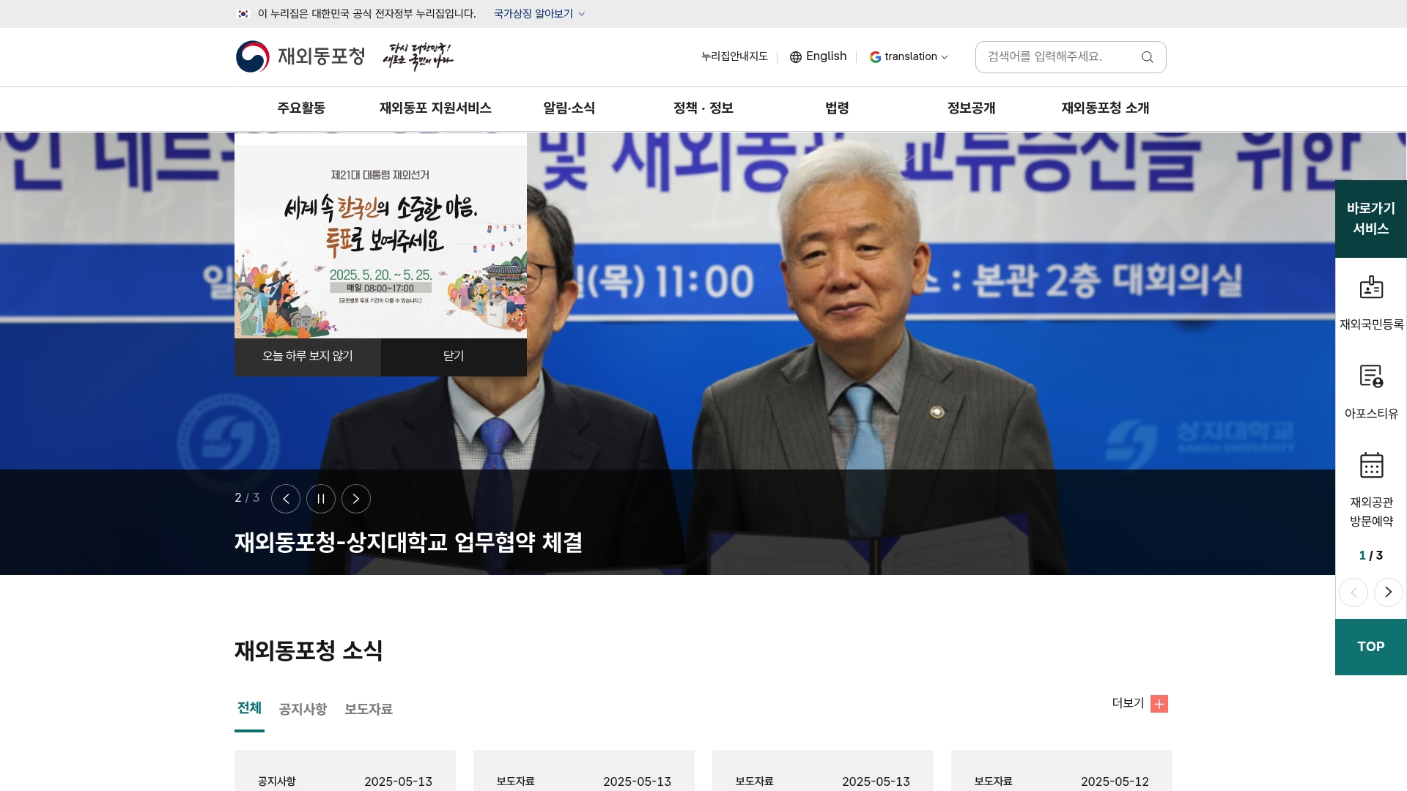Click TOP button to return up
Screen dimensions: 1407x791
[1371, 647]
